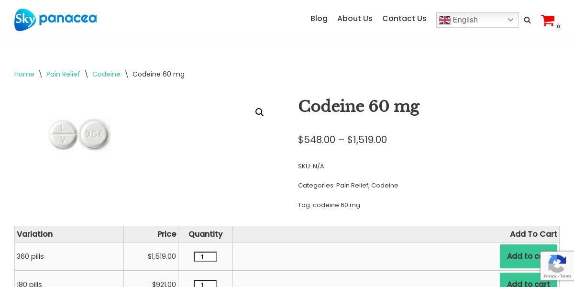Navigate to Codeine in the breadcrumb
The width and height of the screenshot is (574, 287).
[106, 74]
